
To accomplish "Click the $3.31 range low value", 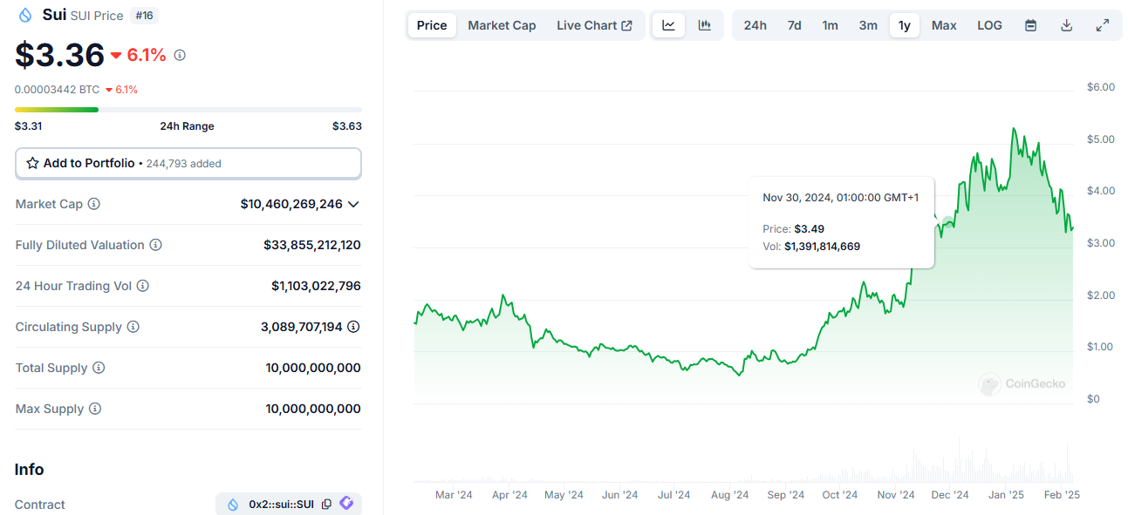I will 28,125.
